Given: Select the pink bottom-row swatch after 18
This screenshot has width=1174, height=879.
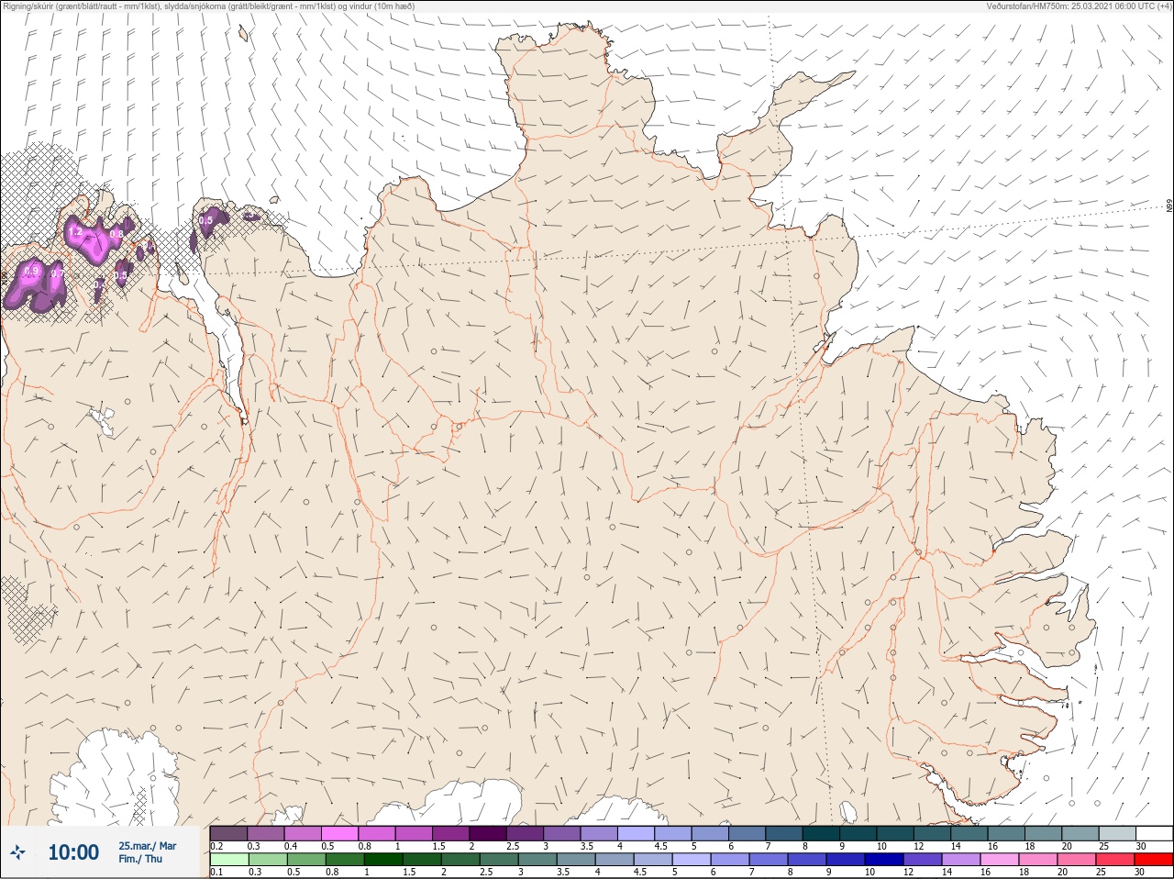Looking at the screenshot, I should click(1037, 860).
